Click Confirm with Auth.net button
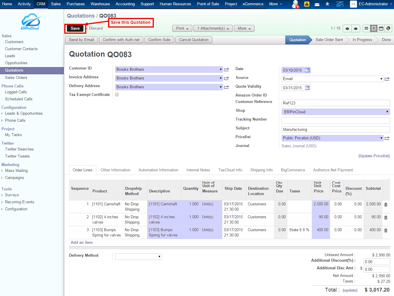The width and height of the screenshot is (394, 296). 121,40
